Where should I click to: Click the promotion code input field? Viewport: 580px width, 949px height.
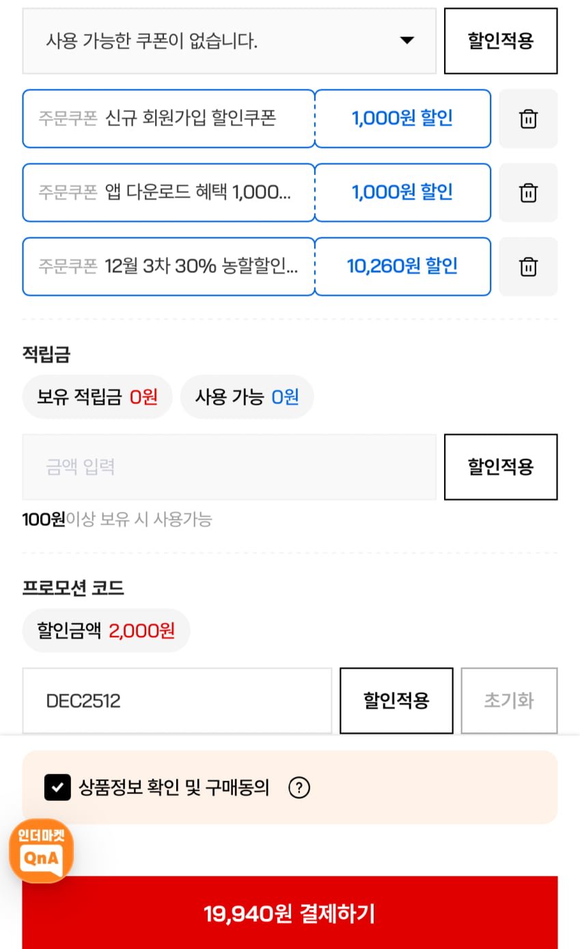click(177, 701)
